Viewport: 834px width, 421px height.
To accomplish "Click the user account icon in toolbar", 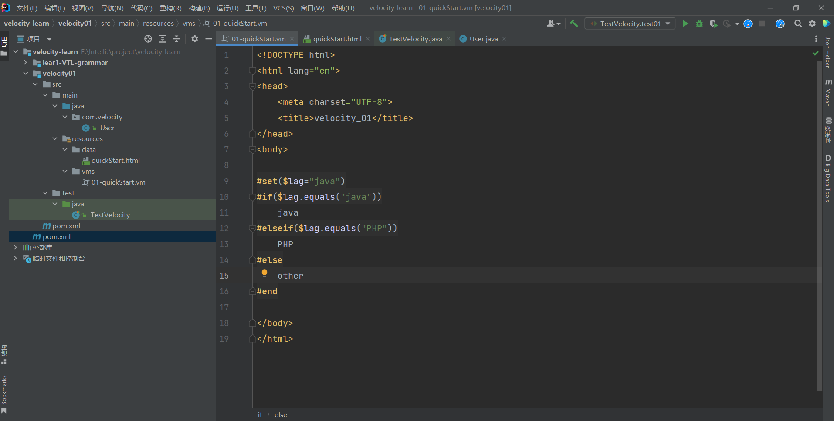I will point(553,24).
